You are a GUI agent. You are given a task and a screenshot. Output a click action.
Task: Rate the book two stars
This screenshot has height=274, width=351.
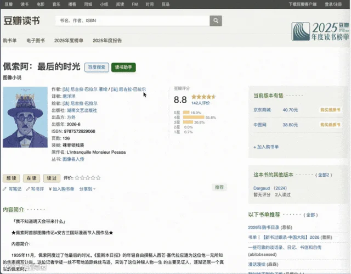click(82, 178)
